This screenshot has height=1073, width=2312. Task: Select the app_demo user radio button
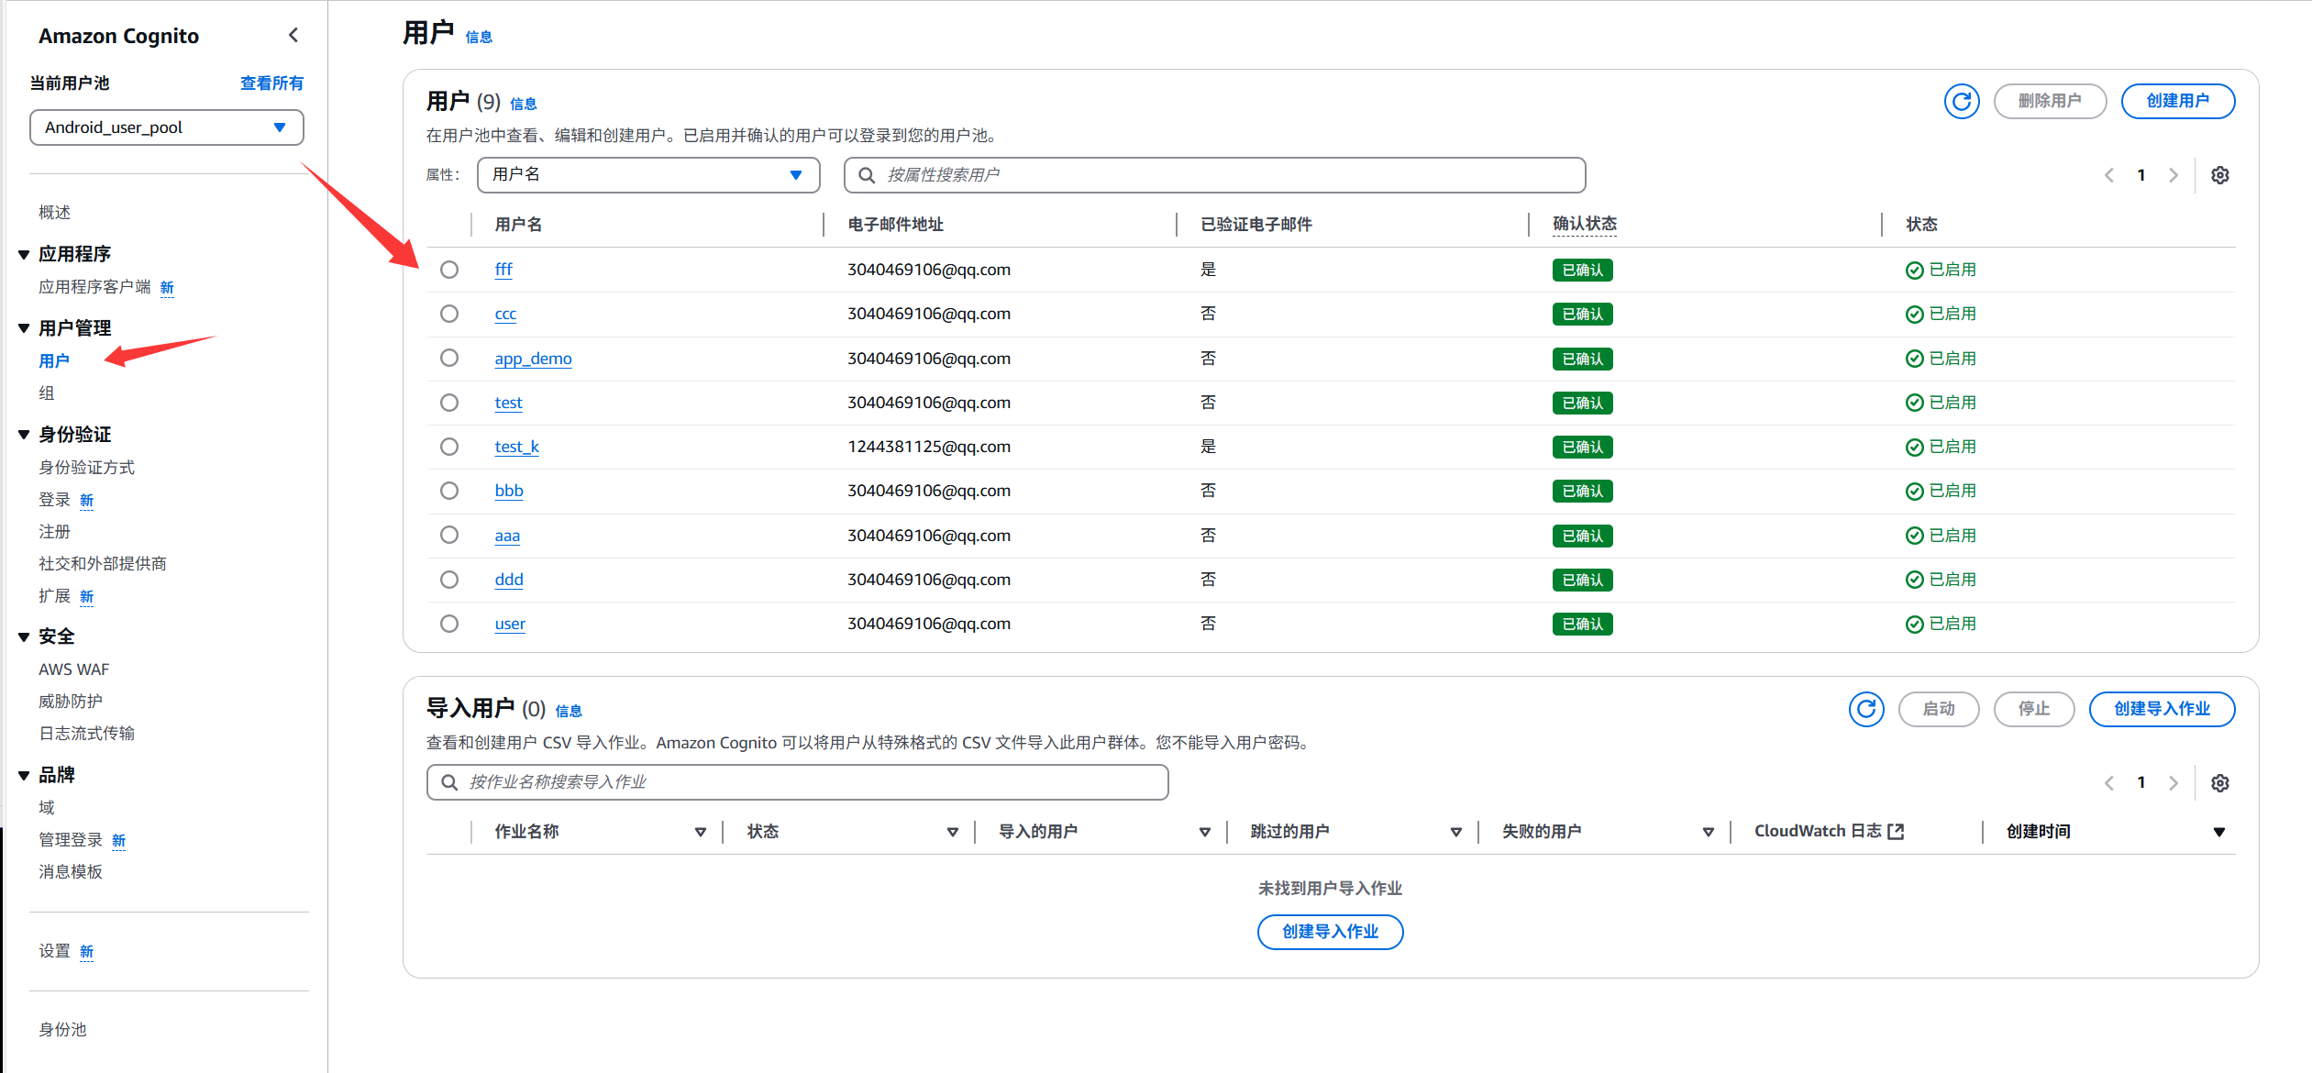click(449, 359)
